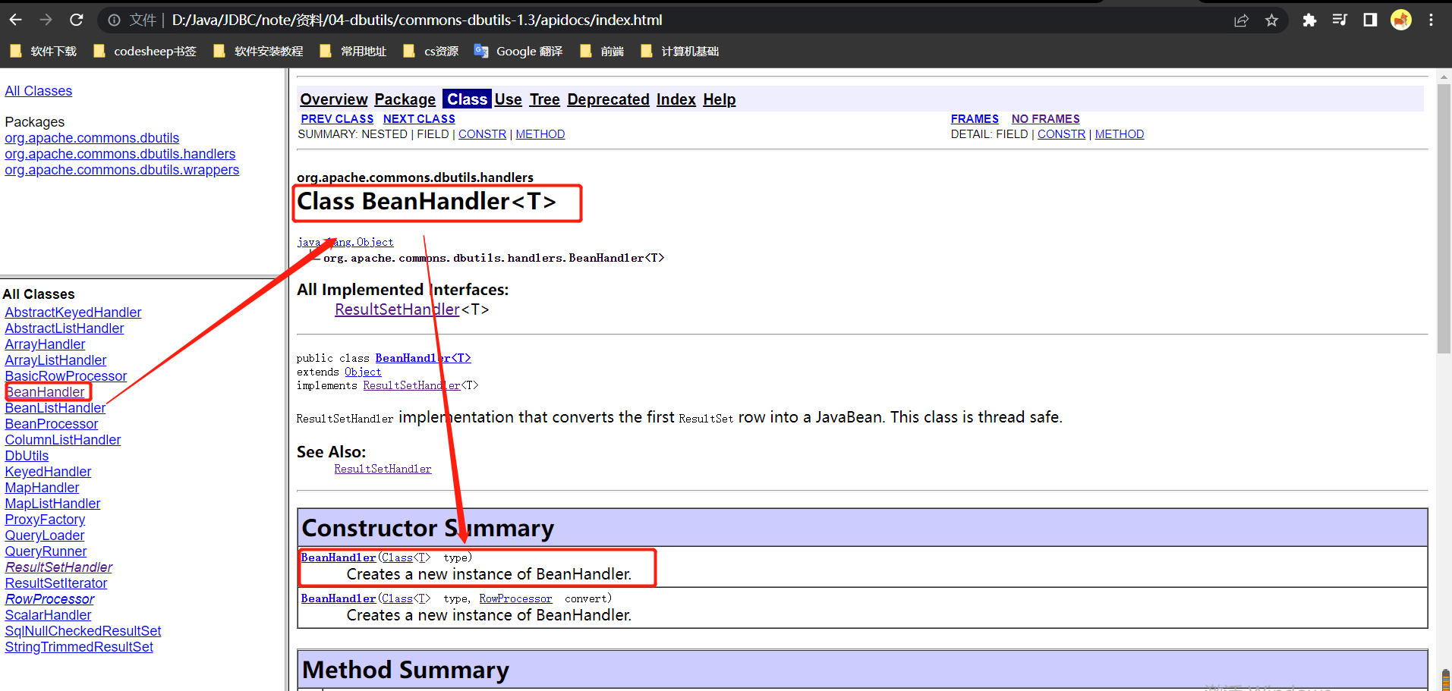Open the Help navigation tab
The height and width of the screenshot is (691, 1452).
point(720,99)
